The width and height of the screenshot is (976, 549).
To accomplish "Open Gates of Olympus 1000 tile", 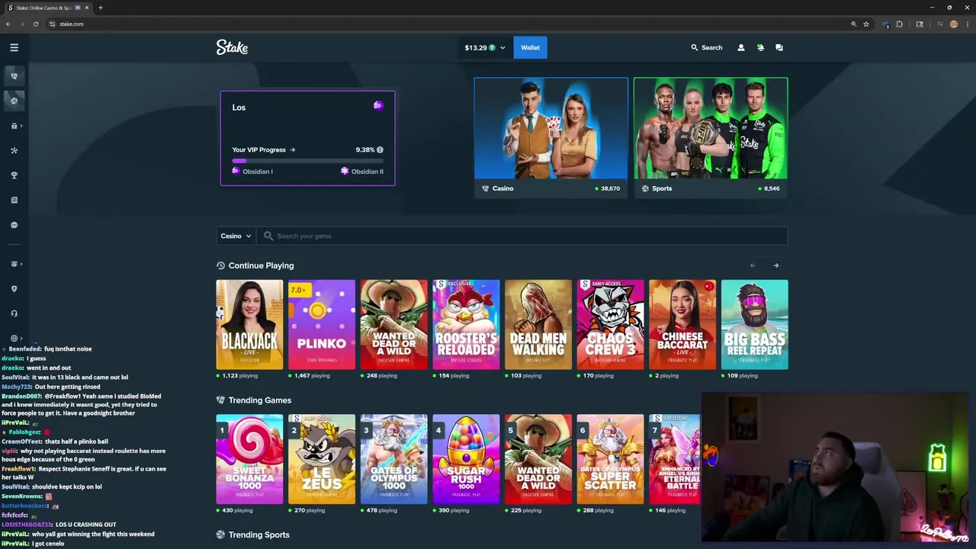I will [x=393, y=459].
